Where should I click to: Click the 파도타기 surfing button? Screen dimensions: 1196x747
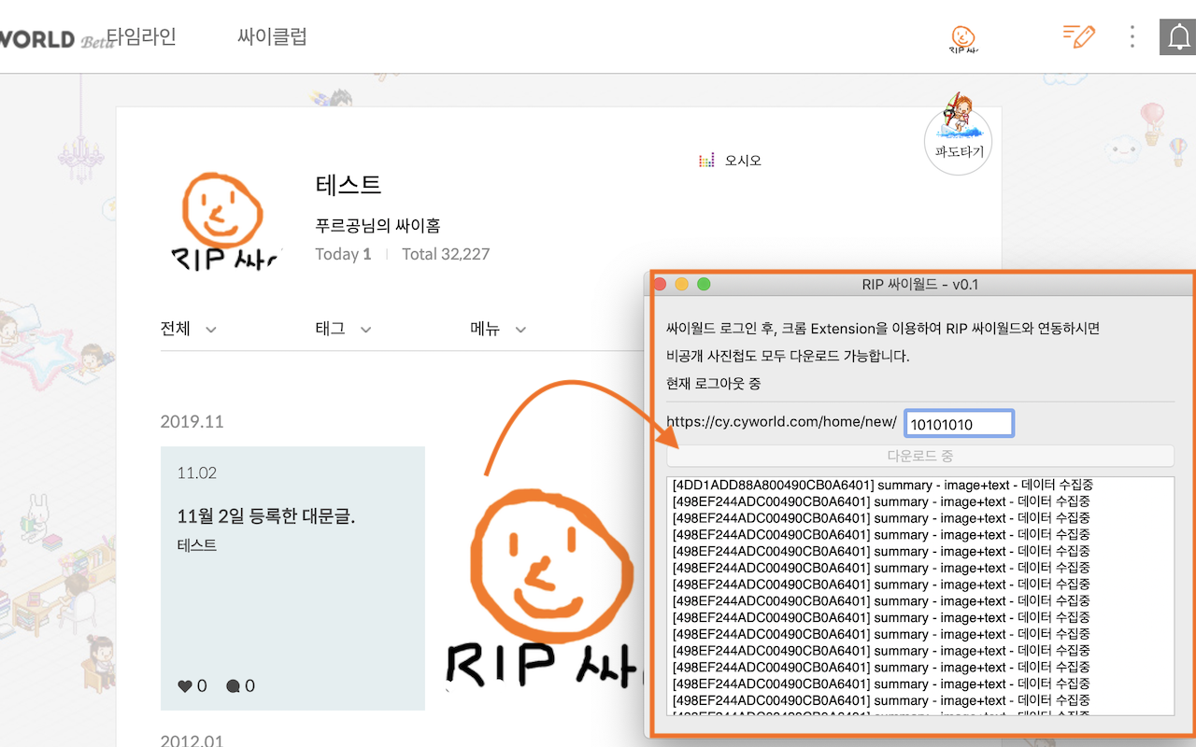click(x=958, y=140)
